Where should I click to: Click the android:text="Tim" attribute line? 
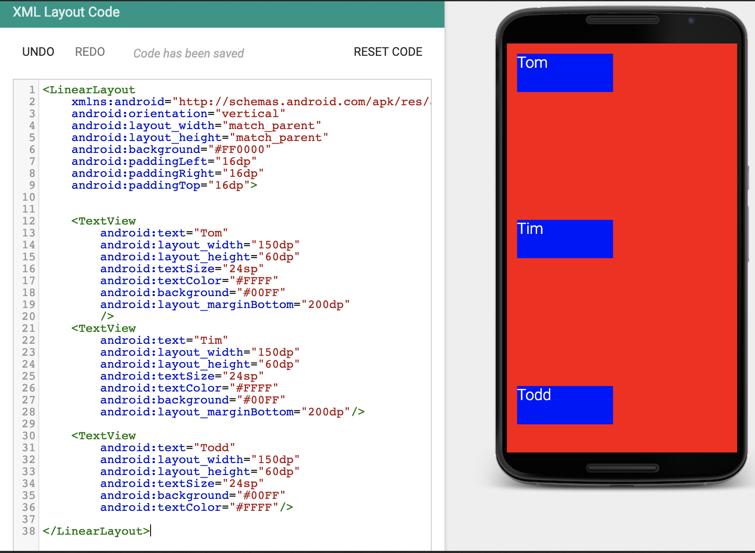pos(164,340)
